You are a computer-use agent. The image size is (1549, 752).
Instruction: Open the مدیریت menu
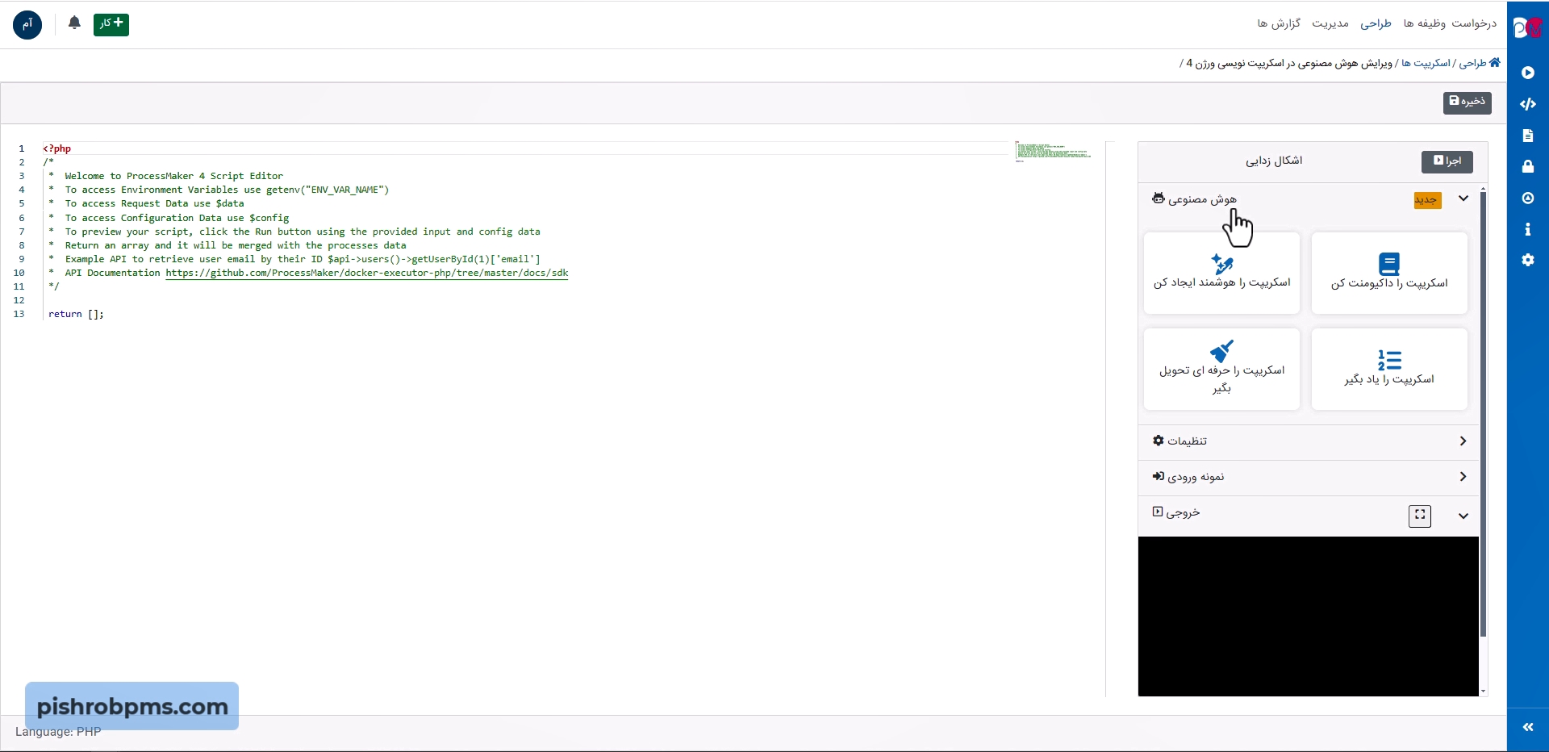click(x=1330, y=23)
